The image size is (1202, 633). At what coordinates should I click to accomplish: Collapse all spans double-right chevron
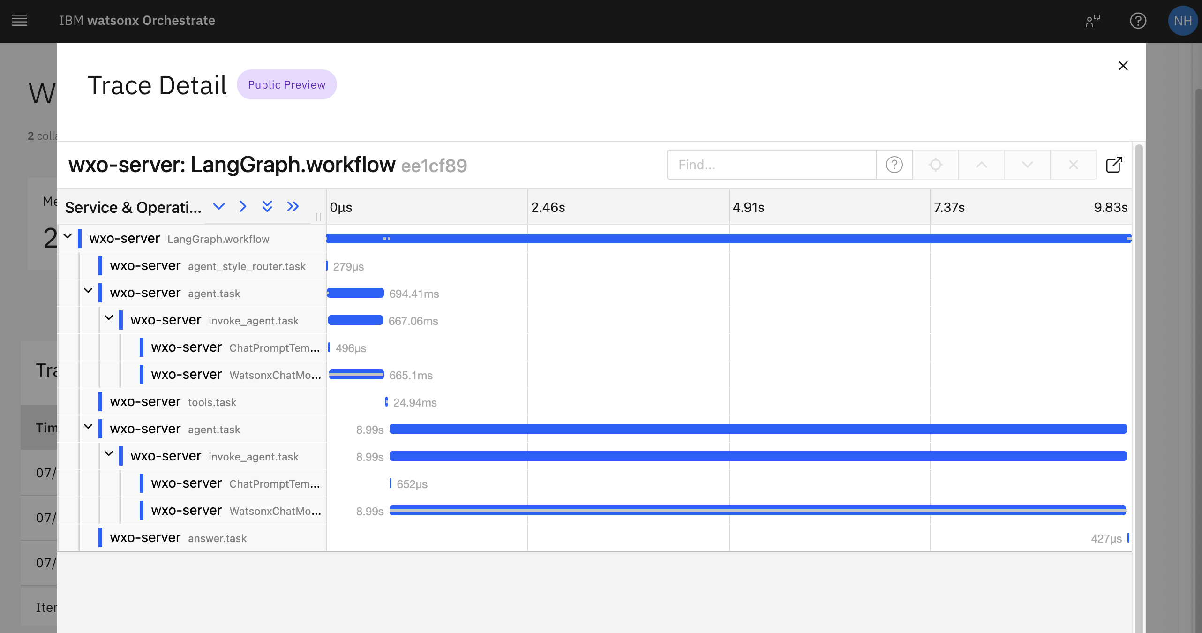pyautogui.click(x=293, y=206)
